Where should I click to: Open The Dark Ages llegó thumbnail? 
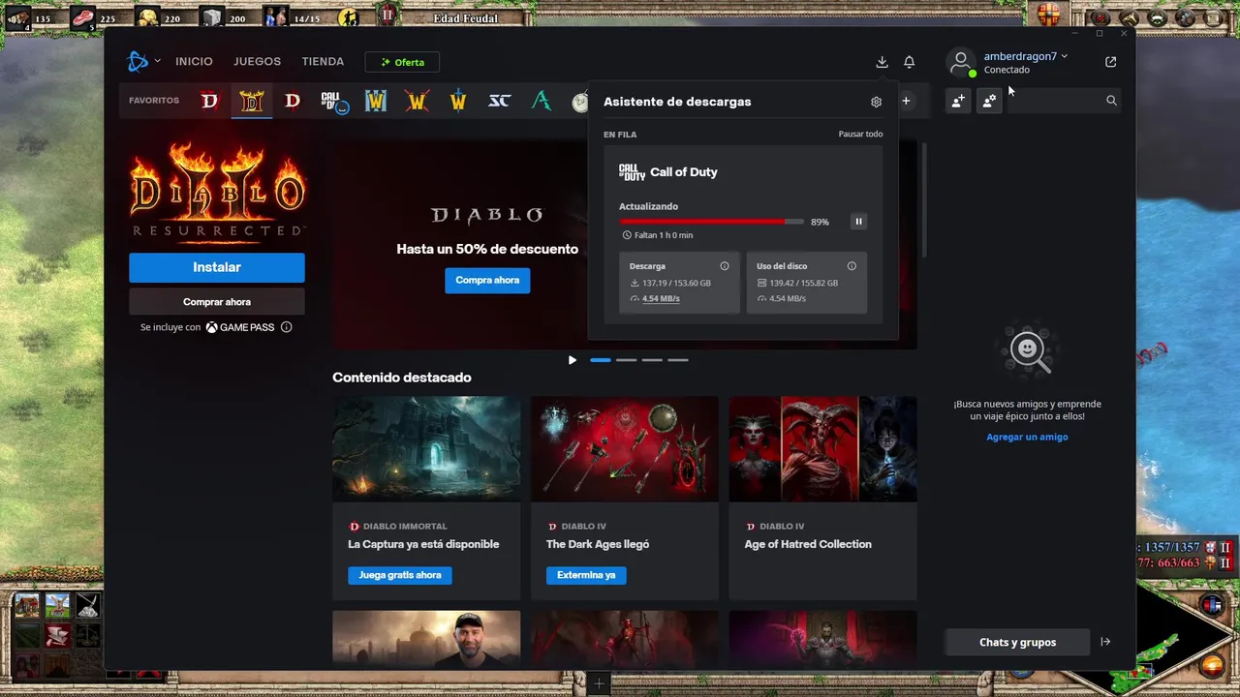pos(625,449)
